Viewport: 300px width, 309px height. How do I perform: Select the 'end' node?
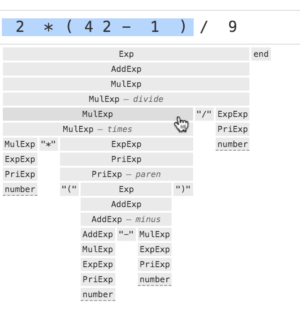(x=261, y=54)
